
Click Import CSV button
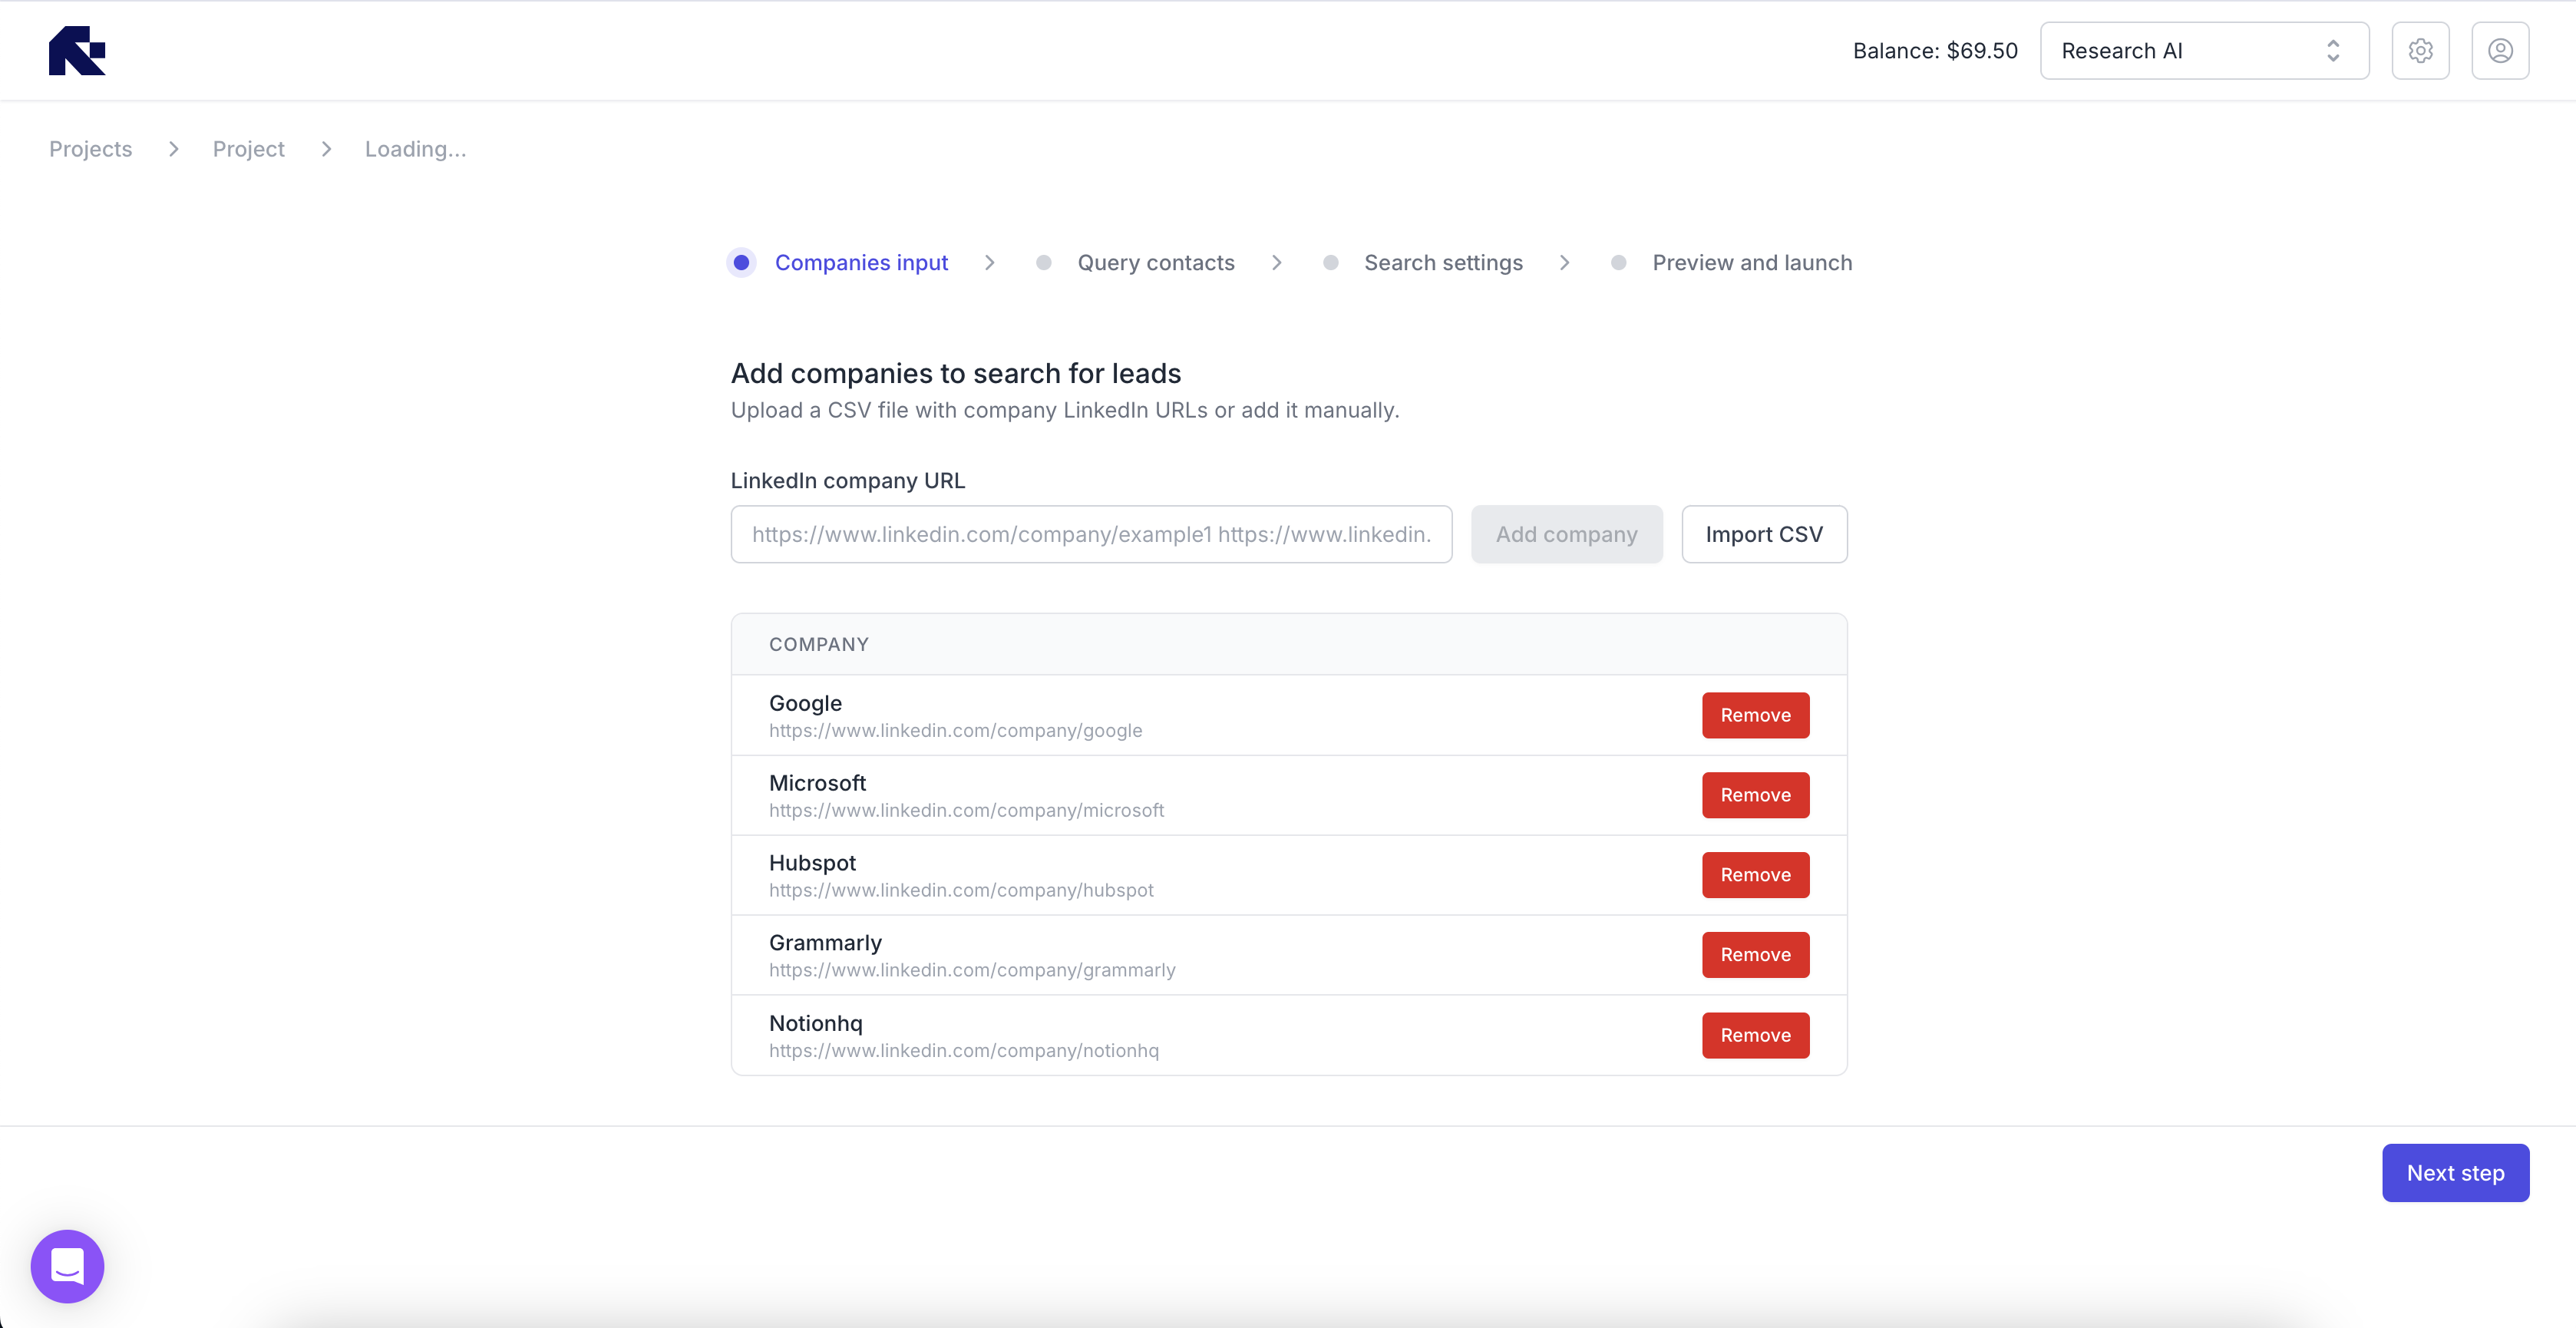point(1764,534)
